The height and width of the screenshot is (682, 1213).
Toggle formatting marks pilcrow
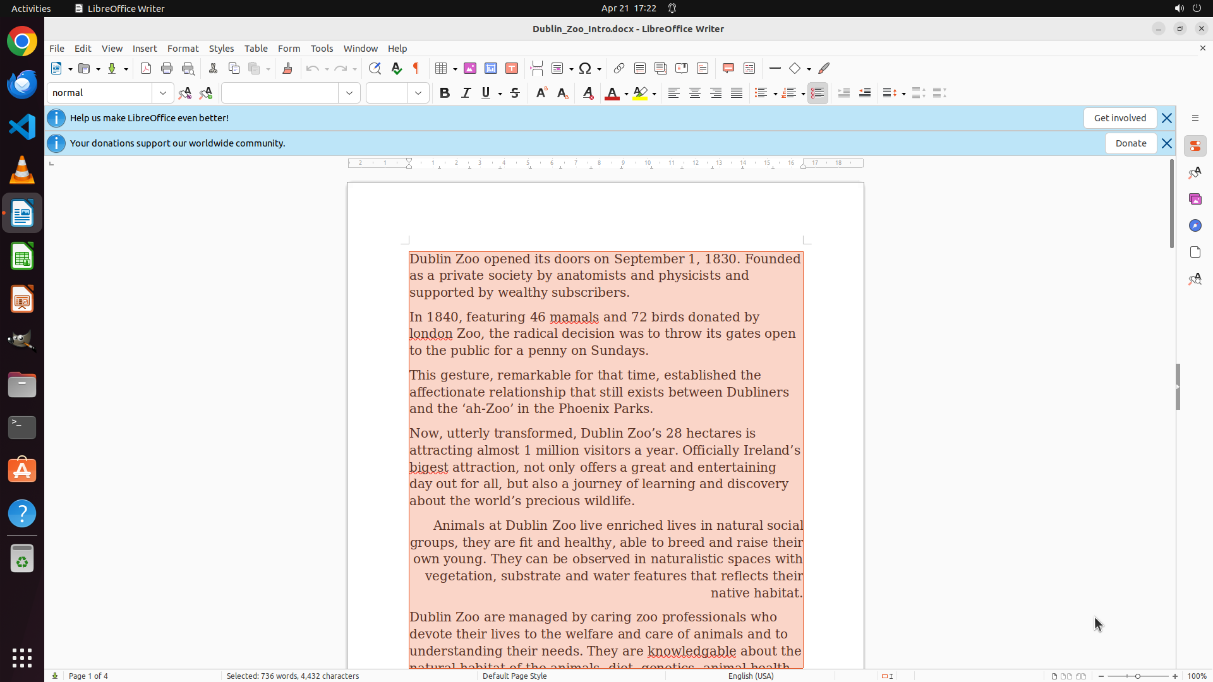click(416, 68)
